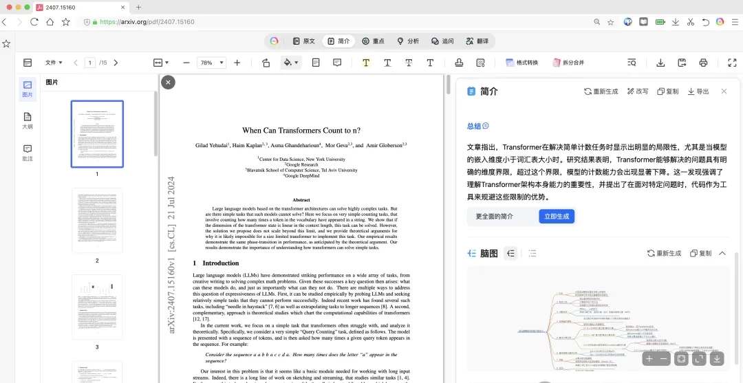Go to next page arrow
Viewport: 743px width, 383px height.
(116, 63)
